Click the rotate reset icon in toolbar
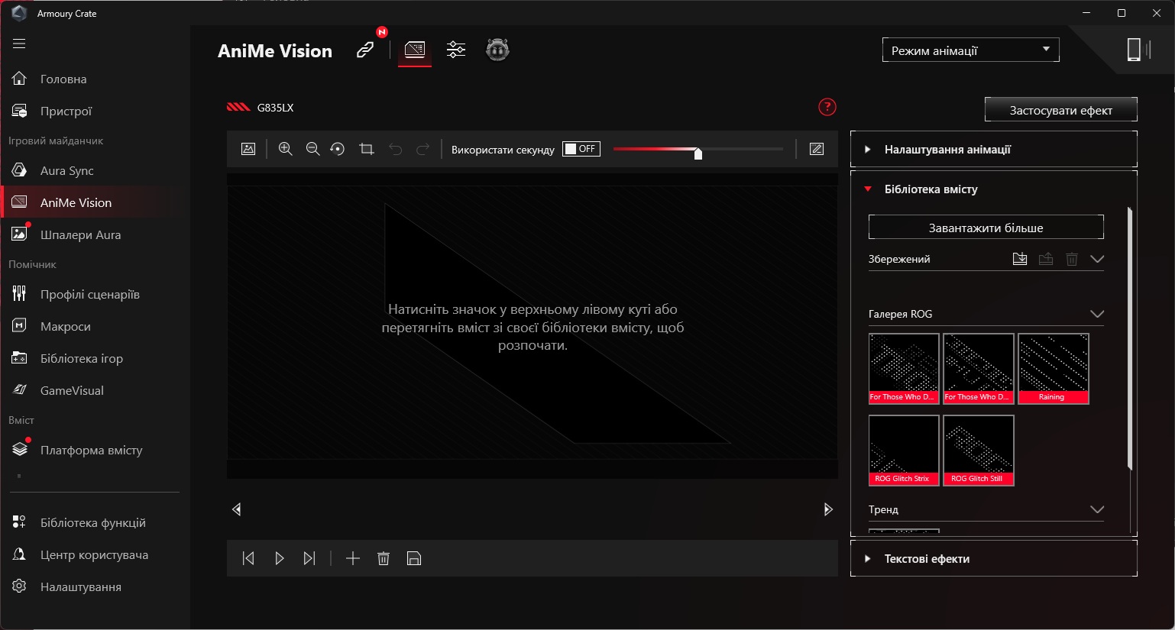1175x630 pixels. click(338, 149)
